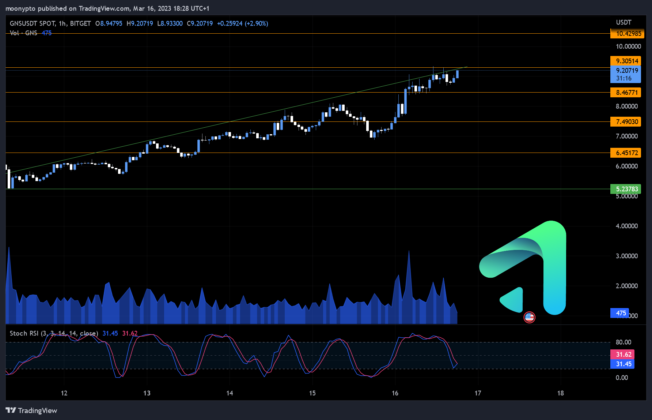
Task: Click the USDT currency label on price axis
Action: pos(623,22)
